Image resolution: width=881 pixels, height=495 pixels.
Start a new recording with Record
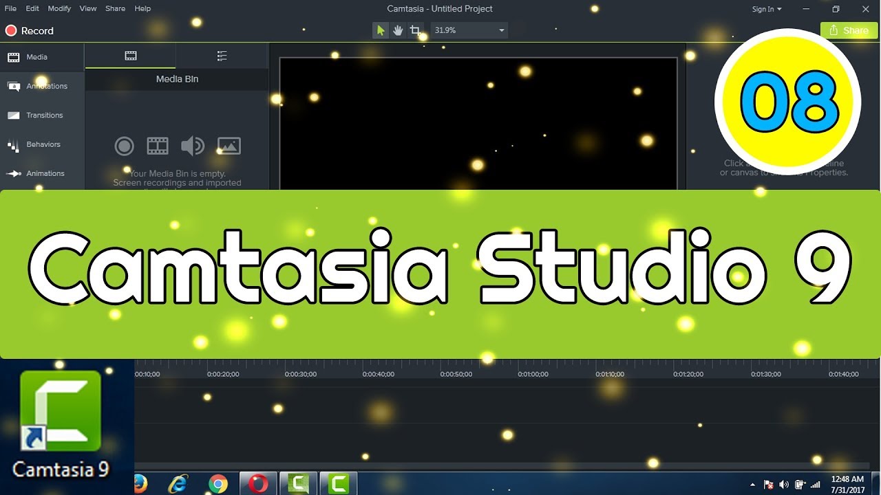30,31
